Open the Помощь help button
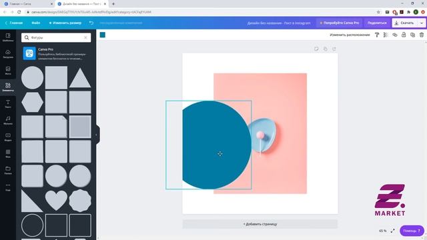Viewport: 427px width, 240px height. coord(412,231)
